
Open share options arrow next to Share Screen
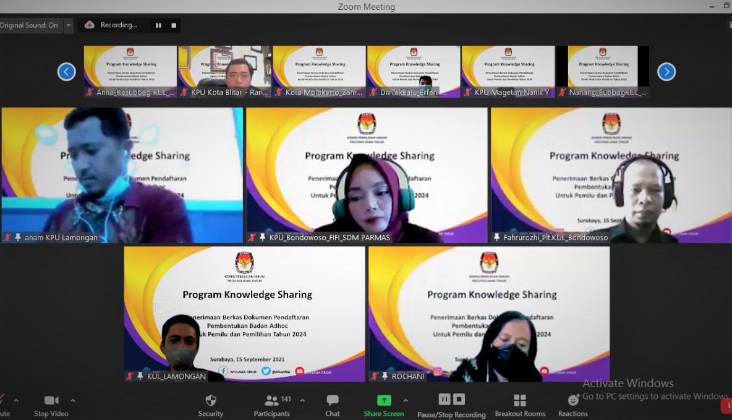point(406,400)
